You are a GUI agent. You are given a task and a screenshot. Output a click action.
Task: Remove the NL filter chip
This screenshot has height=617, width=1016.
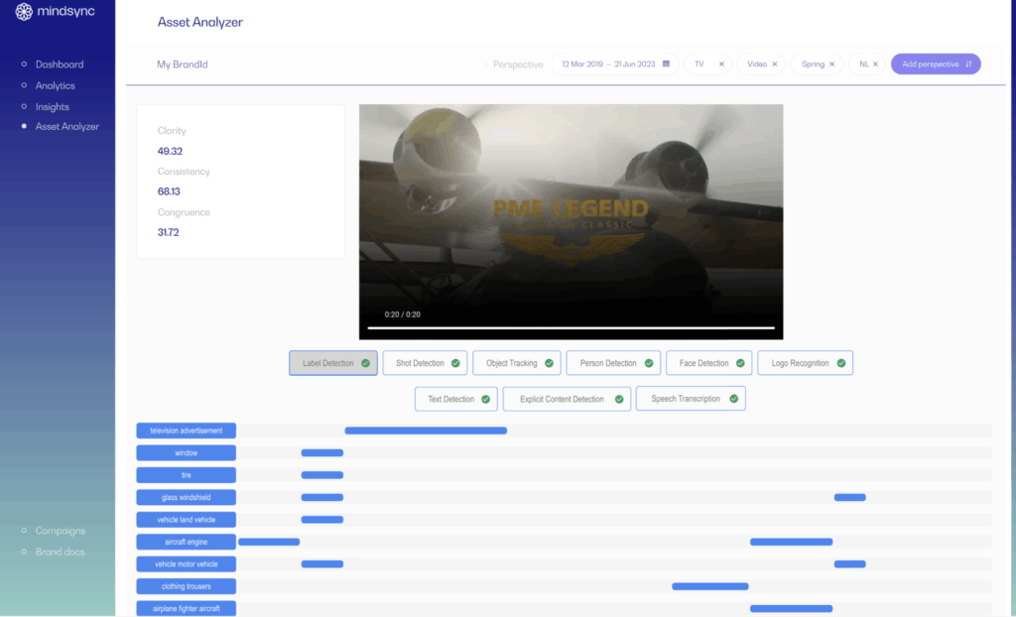[875, 64]
